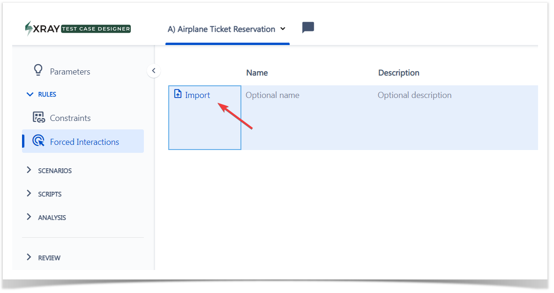
Task: Click the Test Case Designer badge
Action: [x=96, y=29]
